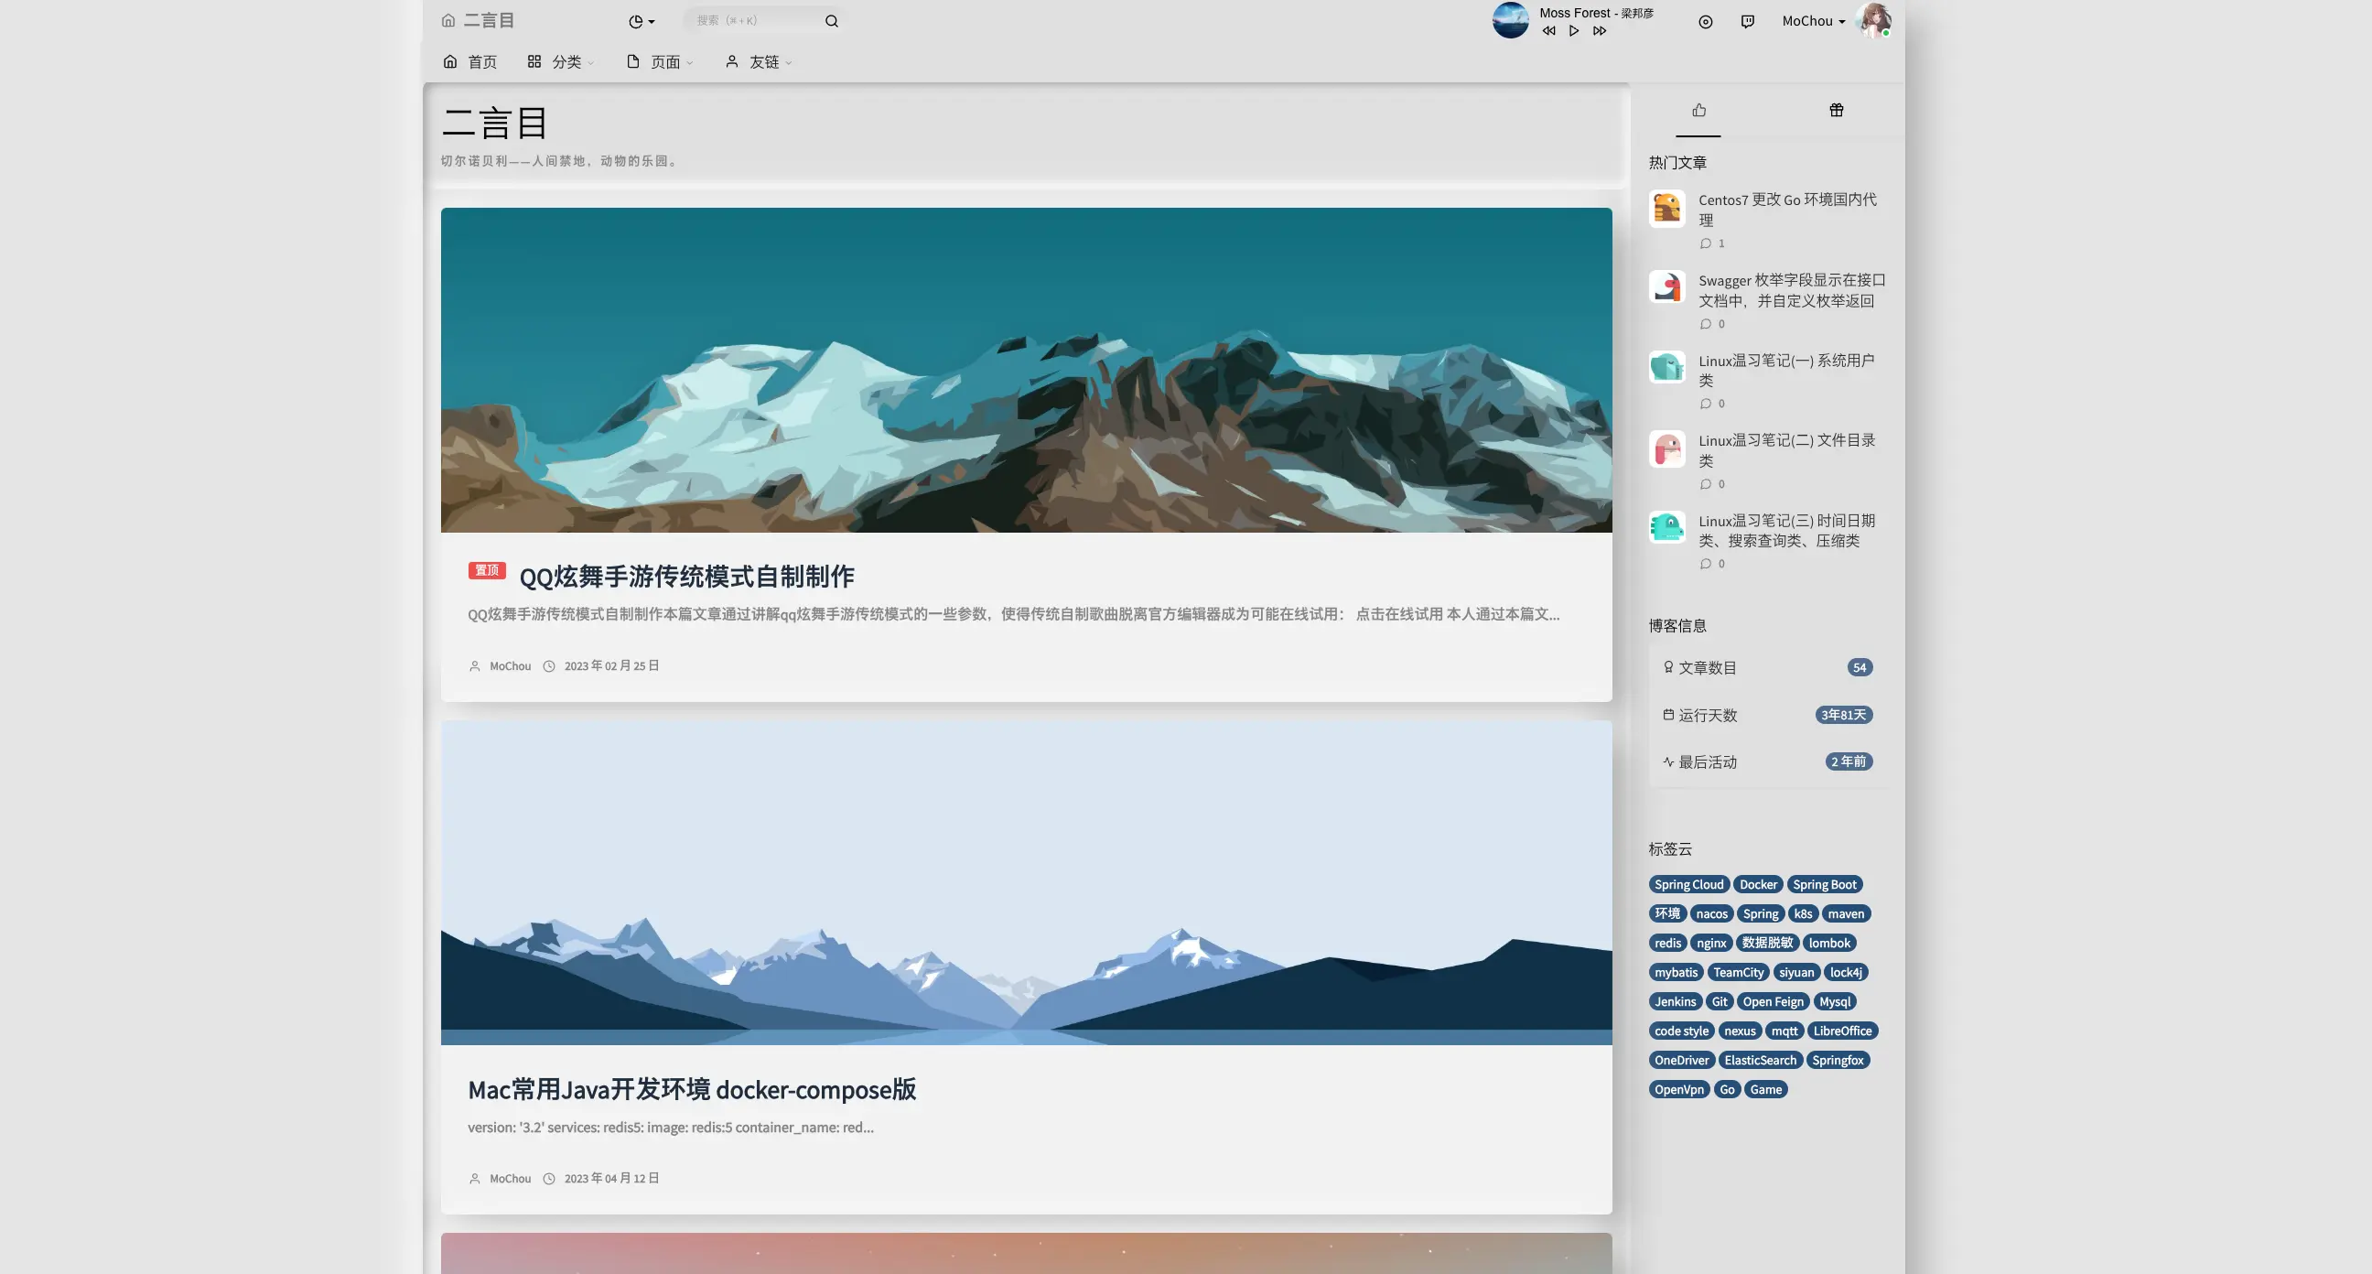The image size is (2372, 1274).
Task: Select the 环境 tag
Action: pyautogui.click(x=1666, y=913)
